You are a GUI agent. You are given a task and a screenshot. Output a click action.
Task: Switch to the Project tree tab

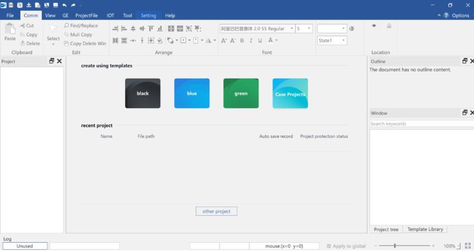[x=386, y=229]
